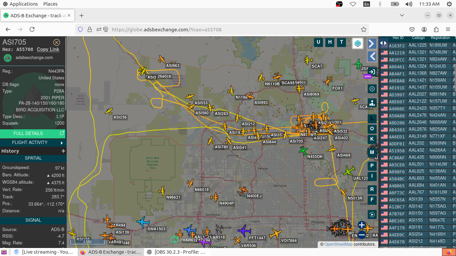Toggle the F map option
Viewport: 456px width, 256px height.
click(372, 200)
